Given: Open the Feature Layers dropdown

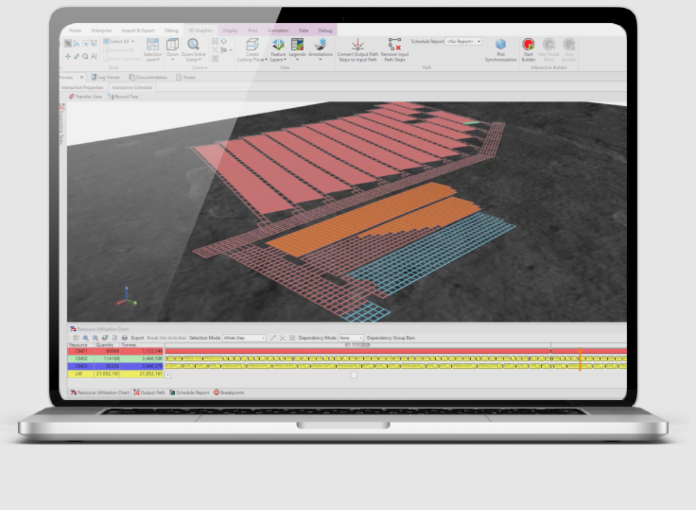Looking at the screenshot, I should [x=278, y=50].
